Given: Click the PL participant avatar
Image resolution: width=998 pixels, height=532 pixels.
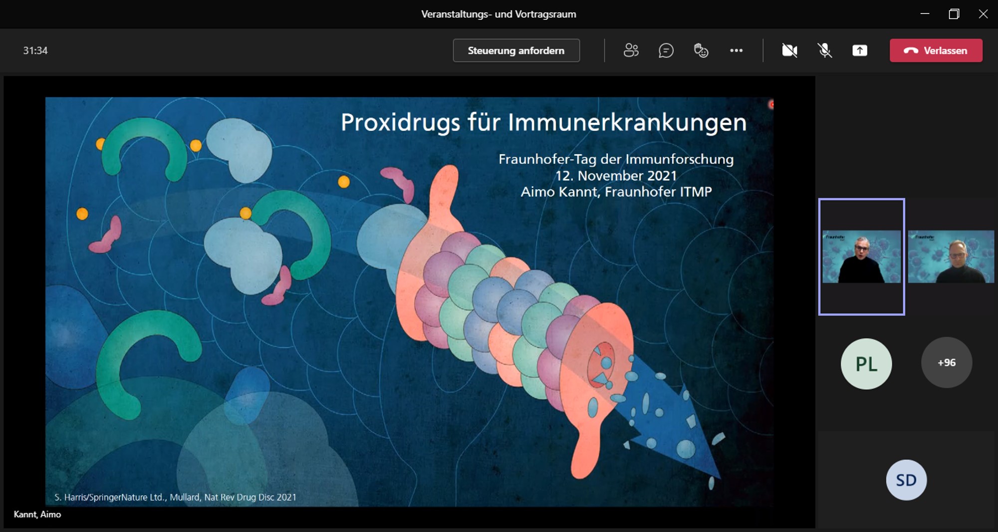Looking at the screenshot, I should (x=866, y=364).
